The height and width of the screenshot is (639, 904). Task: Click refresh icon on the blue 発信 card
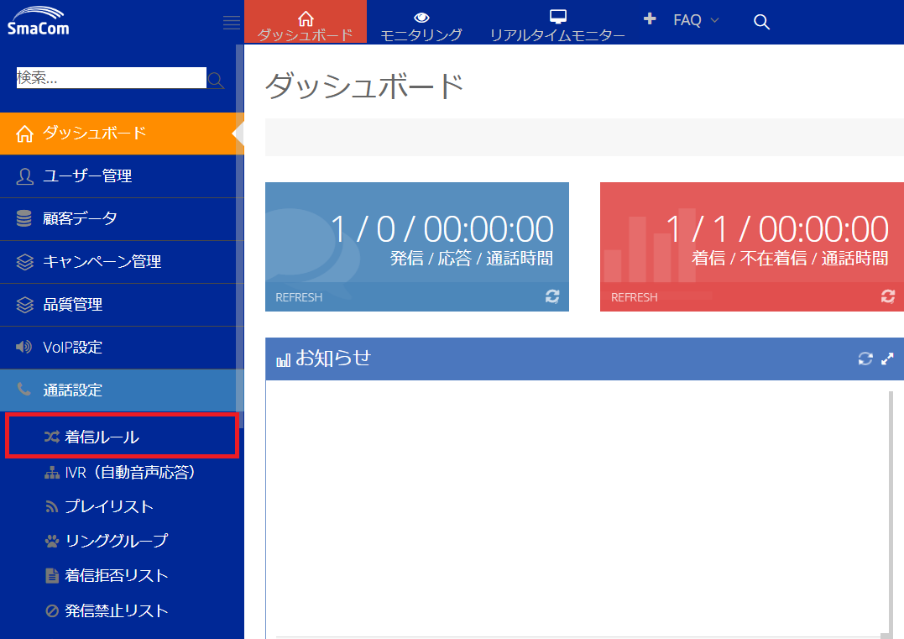[x=552, y=296]
